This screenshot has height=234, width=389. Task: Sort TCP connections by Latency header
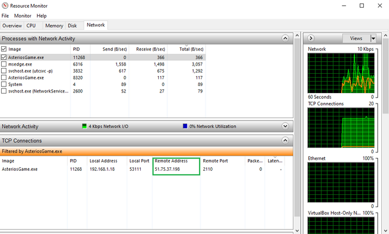pyautogui.click(x=275, y=161)
